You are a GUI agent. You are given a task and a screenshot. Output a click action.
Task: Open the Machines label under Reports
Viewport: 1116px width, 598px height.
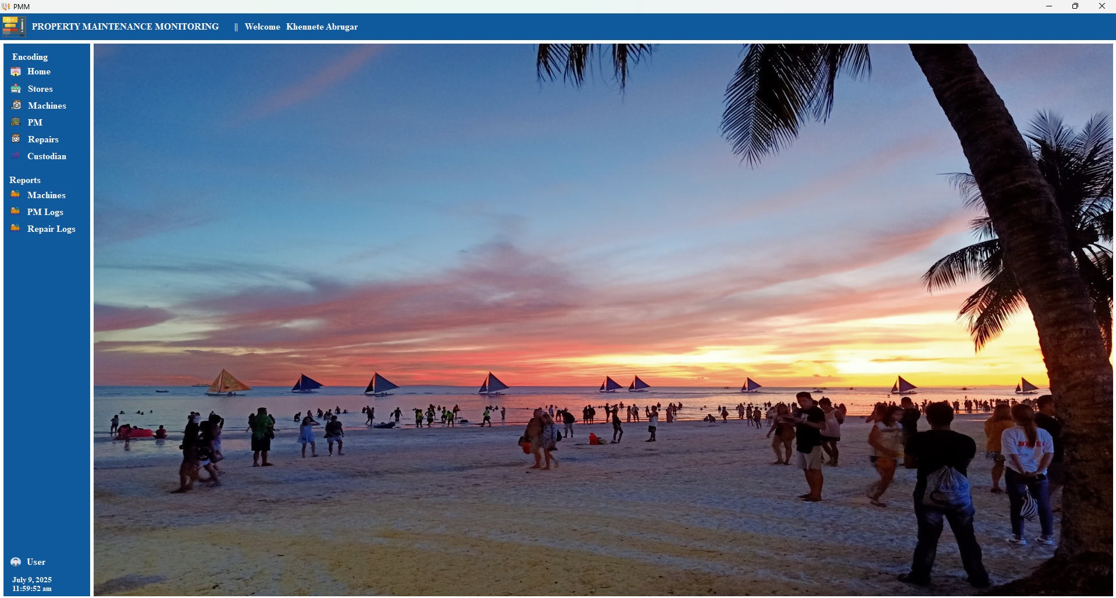47,195
